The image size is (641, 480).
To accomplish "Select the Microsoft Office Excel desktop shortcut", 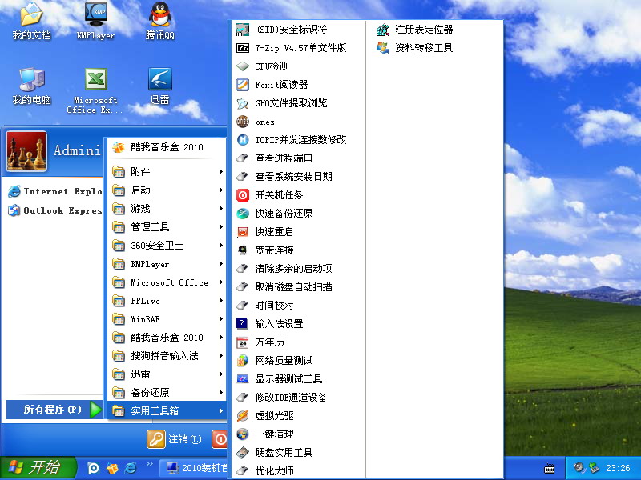I will tap(95, 90).
